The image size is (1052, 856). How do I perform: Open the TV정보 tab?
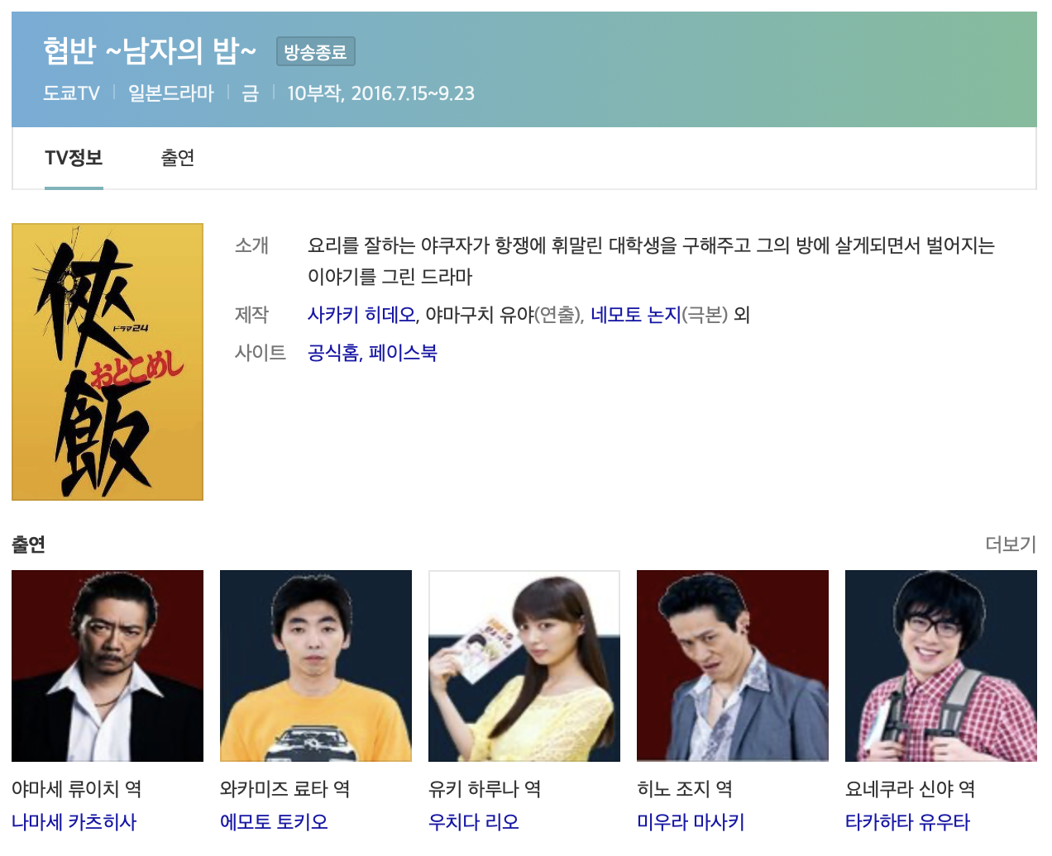pos(74,158)
